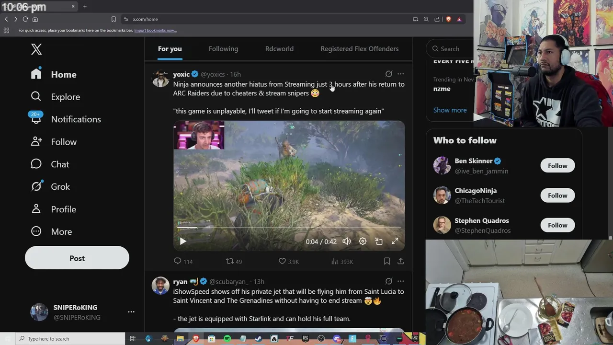
Task: Open SNIPERoKING account menu dots
Action: (x=131, y=312)
